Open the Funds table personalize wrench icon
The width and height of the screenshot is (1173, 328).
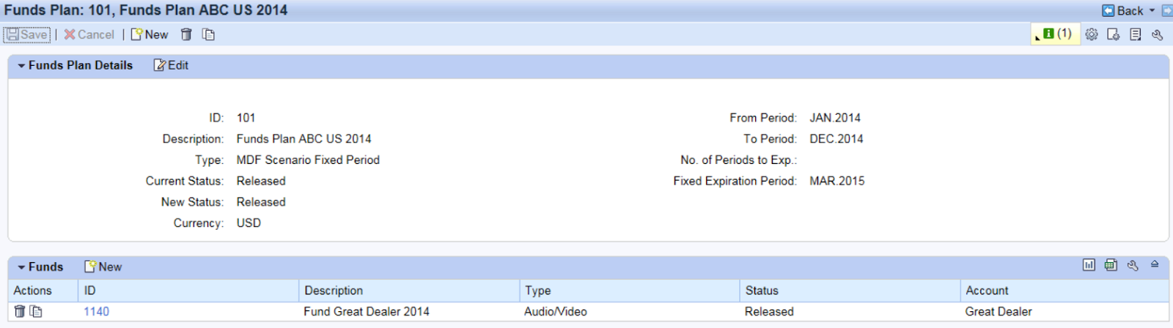pyautogui.click(x=1133, y=265)
